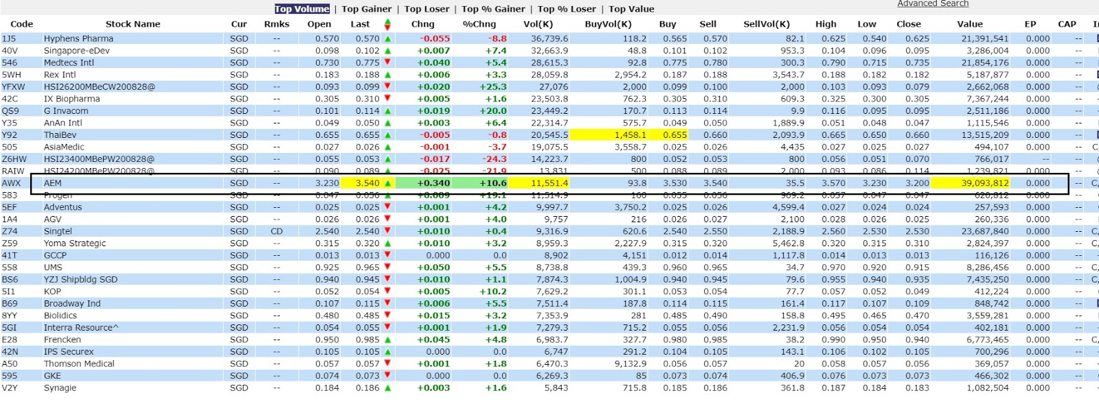Click the green up arrow in AsiaMedic row
Image resolution: width=1099 pixels, height=404 pixels.
(x=387, y=147)
